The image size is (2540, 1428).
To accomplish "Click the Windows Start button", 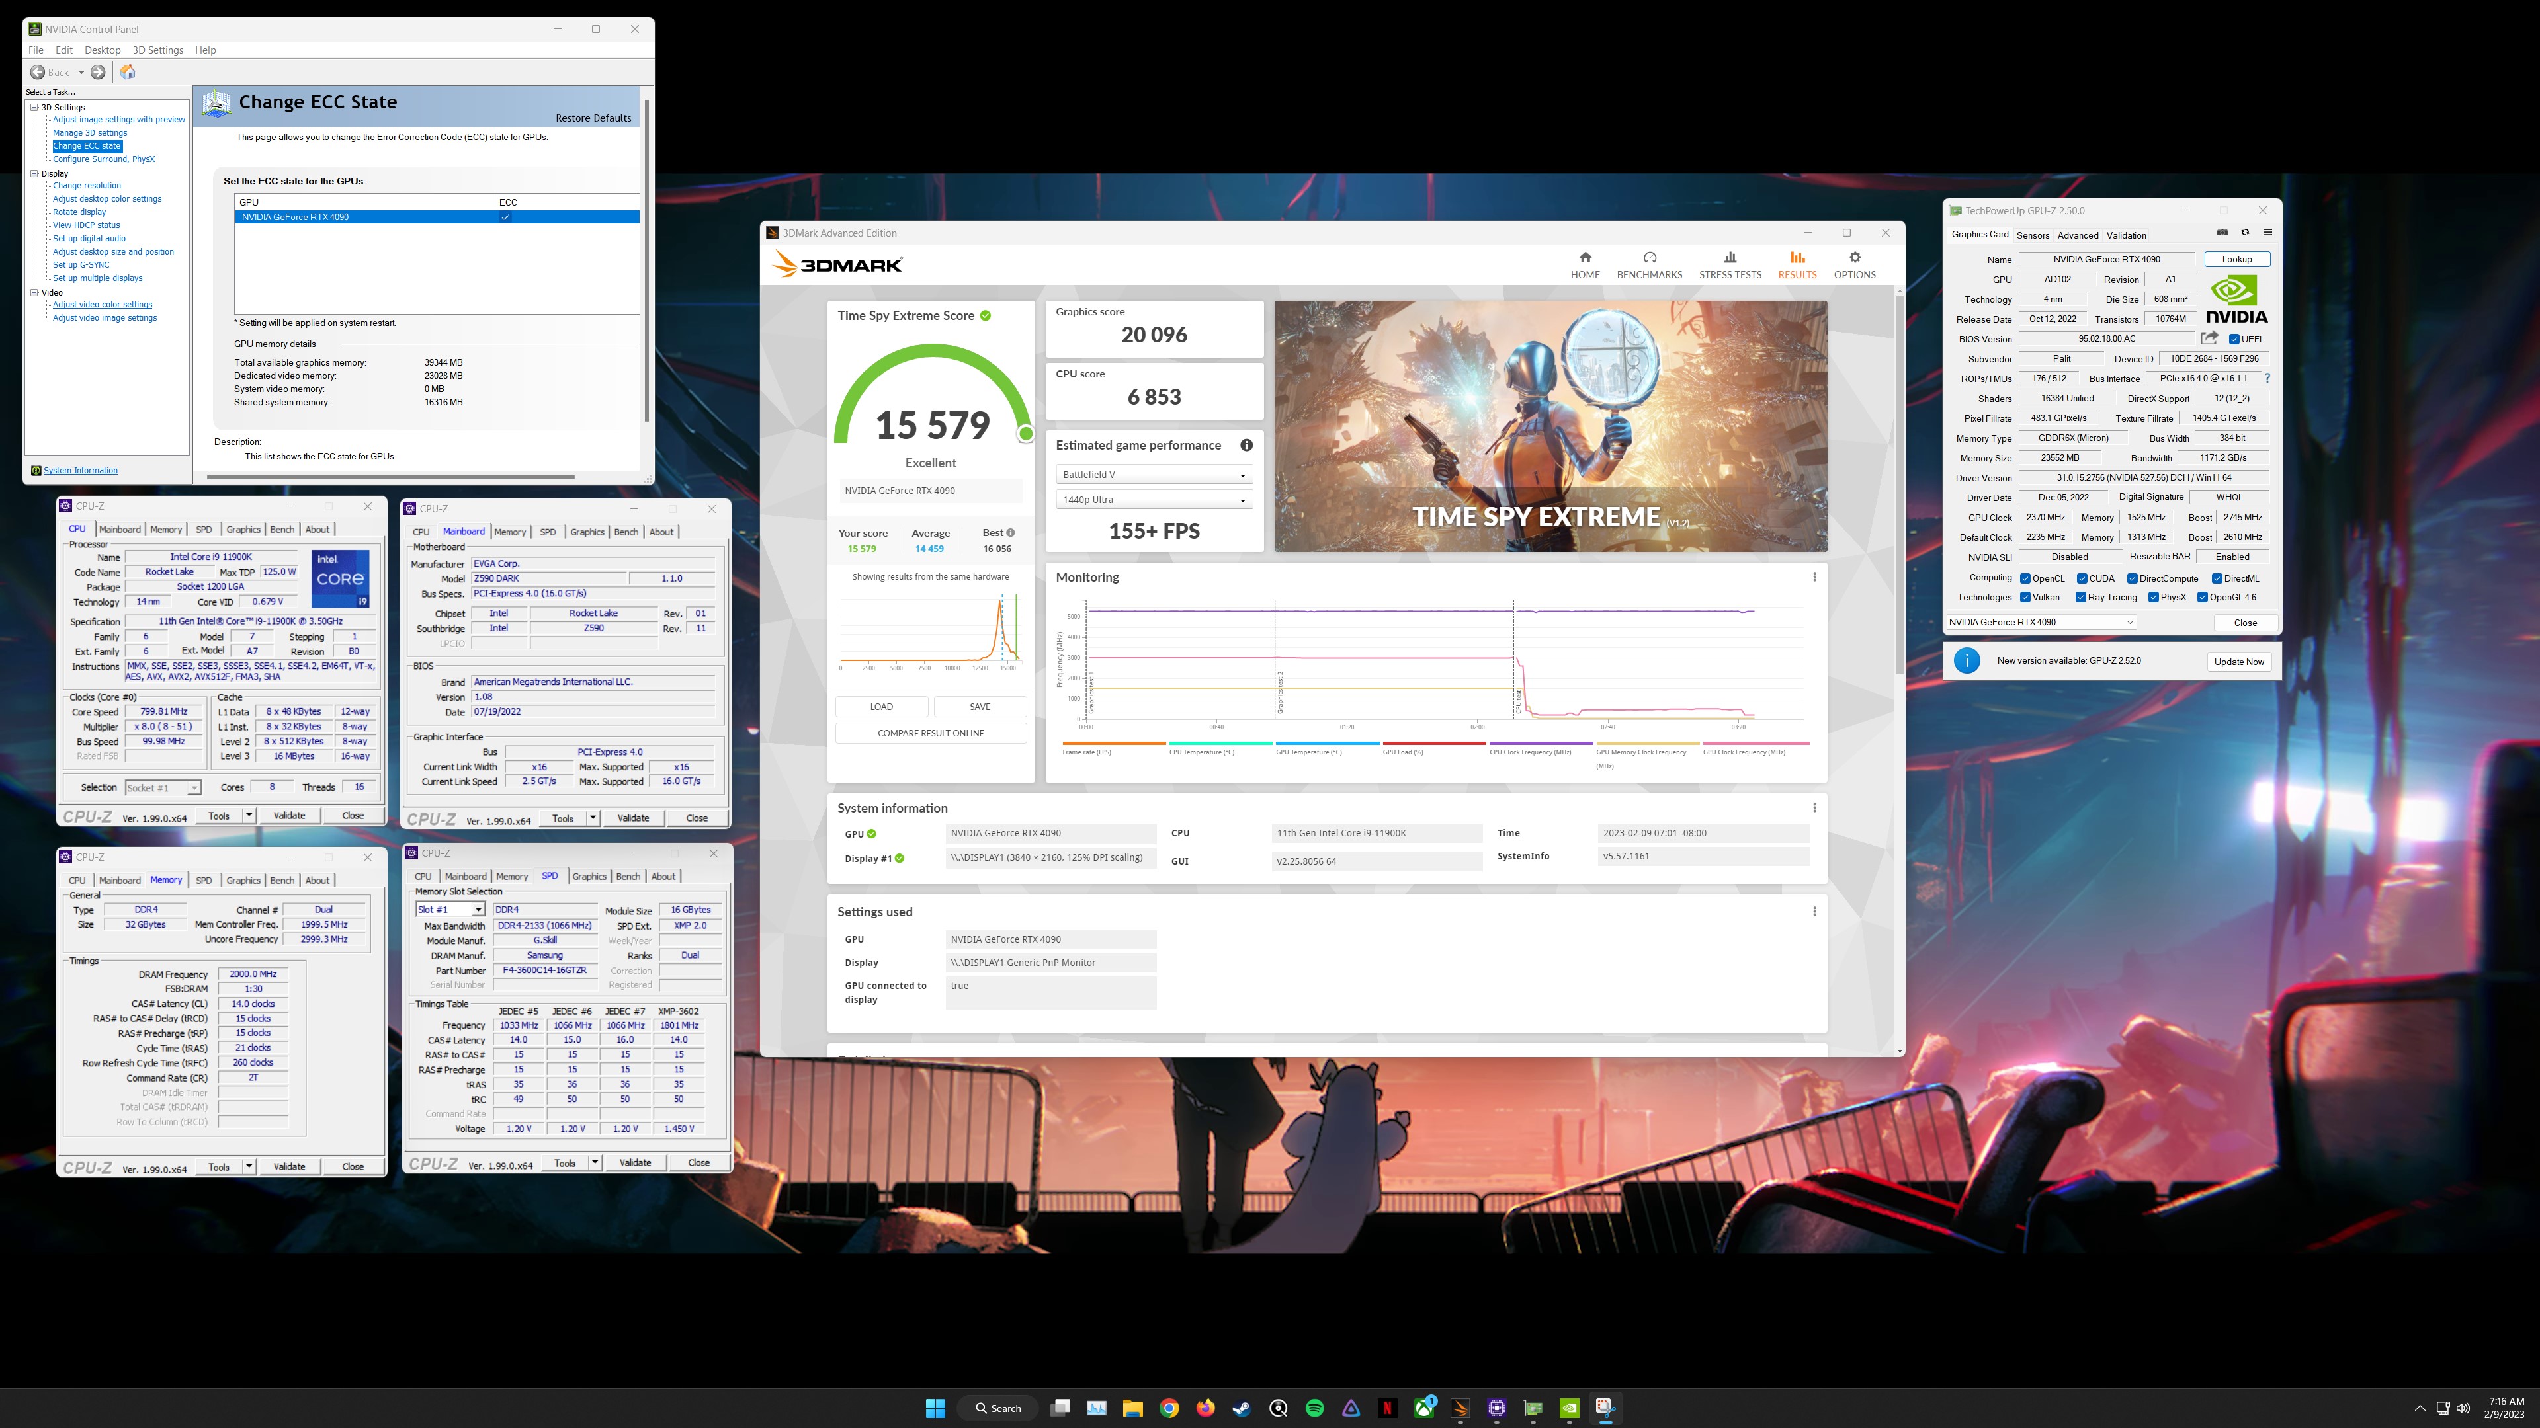I will 936,1408.
